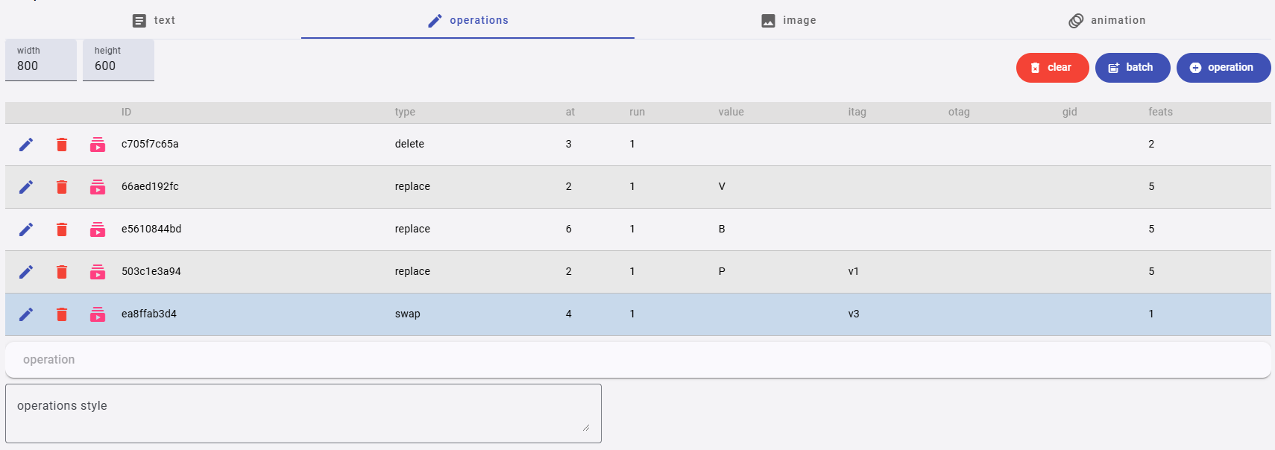Delete operation 66aed192fc using trash icon
This screenshot has width=1275, height=450.
[x=62, y=187]
